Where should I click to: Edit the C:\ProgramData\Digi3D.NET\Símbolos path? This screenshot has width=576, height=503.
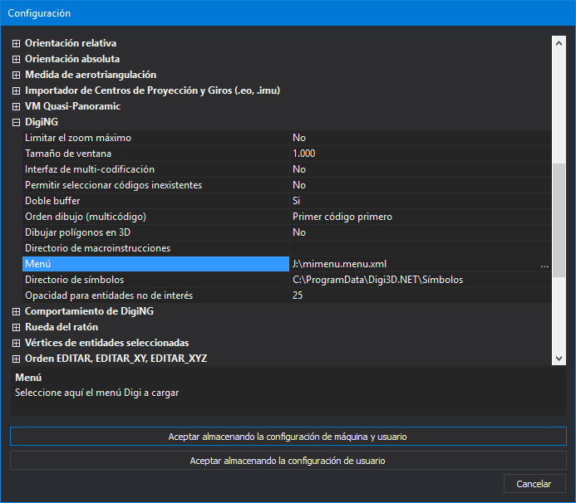pyautogui.click(x=421, y=280)
